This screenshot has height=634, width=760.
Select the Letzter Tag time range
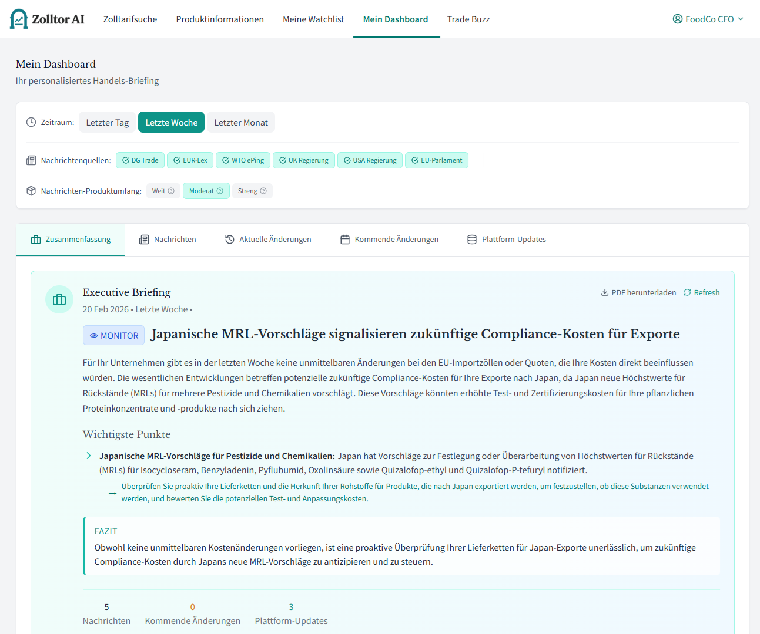[107, 122]
